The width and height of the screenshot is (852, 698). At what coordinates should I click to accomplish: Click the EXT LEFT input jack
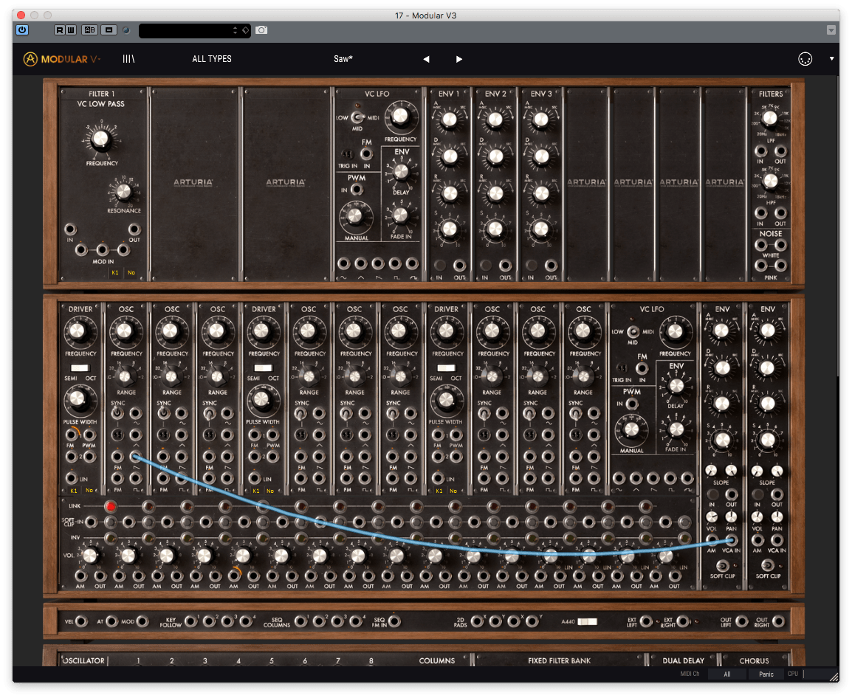click(x=646, y=621)
